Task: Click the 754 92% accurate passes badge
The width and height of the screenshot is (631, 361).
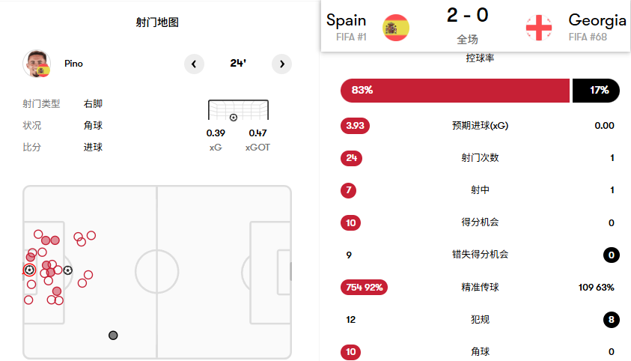Action: click(364, 287)
